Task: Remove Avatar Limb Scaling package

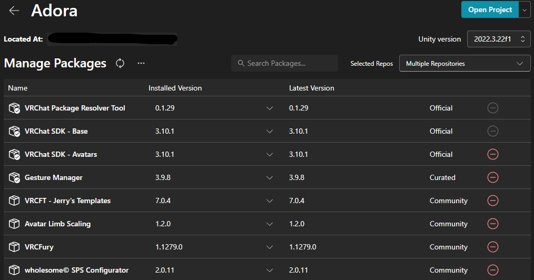Action: pyautogui.click(x=493, y=224)
